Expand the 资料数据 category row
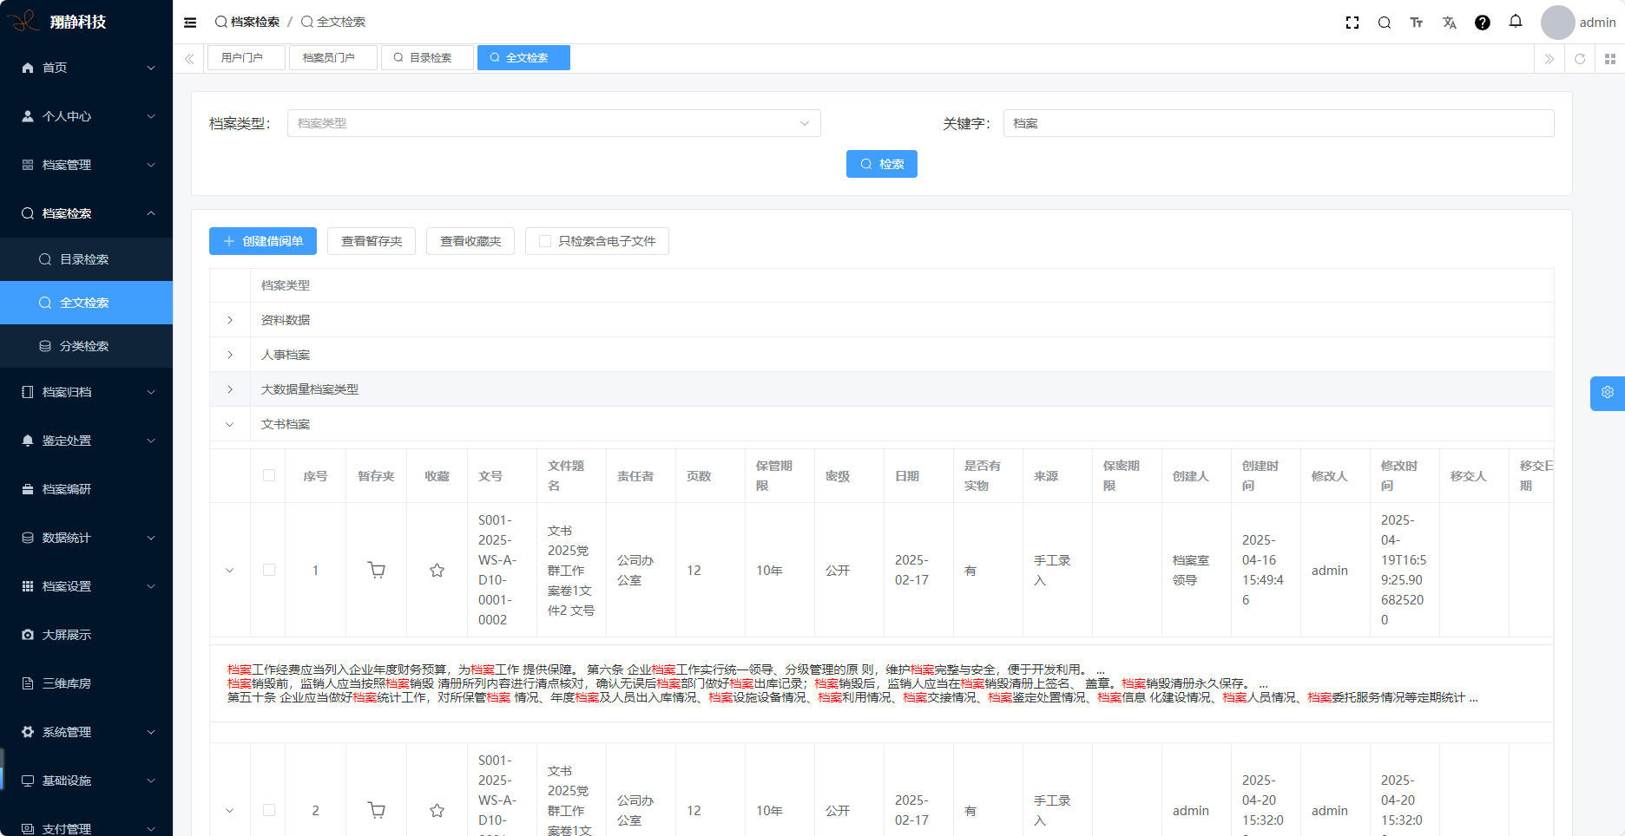1625x836 pixels. click(230, 320)
